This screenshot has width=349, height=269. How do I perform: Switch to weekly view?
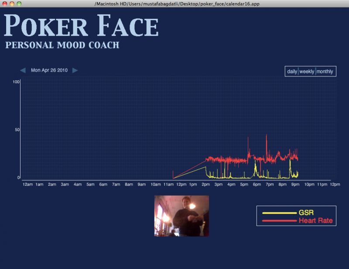click(307, 72)
